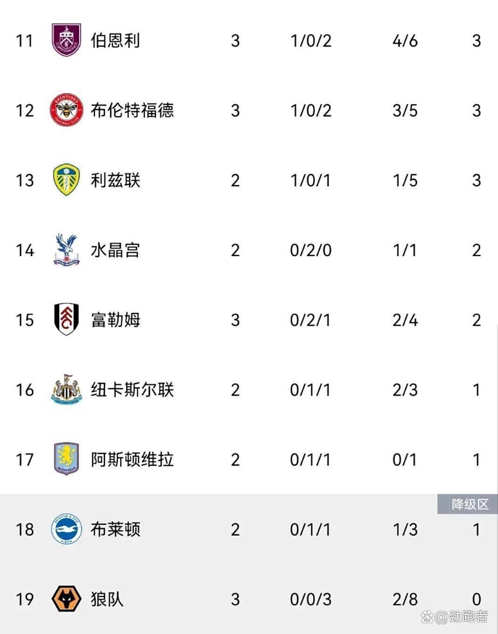Select the Leeds United badge
This screenshot has width=498, height=634.
coord(66,180)
